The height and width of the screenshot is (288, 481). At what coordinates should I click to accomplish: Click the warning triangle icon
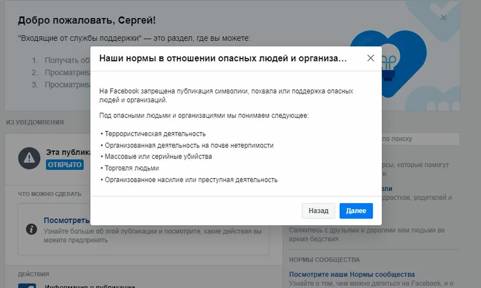29,158
